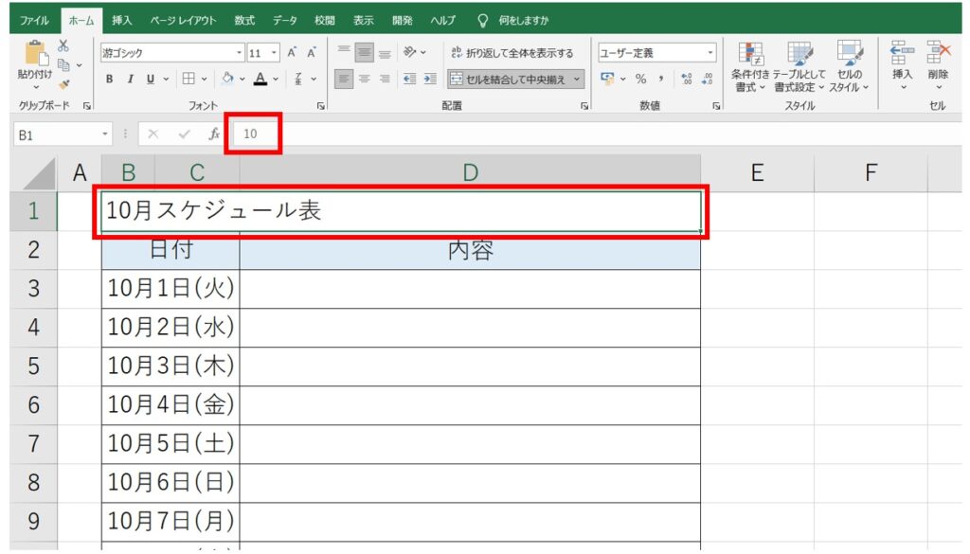Open fill color dropdown arrow
Viewport: 970px width, 554px height.
242,80
